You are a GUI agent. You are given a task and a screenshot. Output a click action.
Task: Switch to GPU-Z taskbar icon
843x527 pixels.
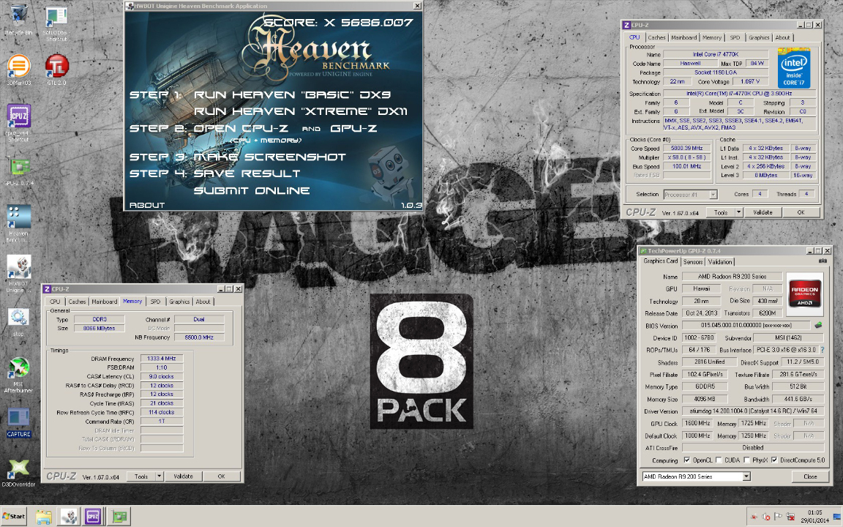click(x=119, y=517)
